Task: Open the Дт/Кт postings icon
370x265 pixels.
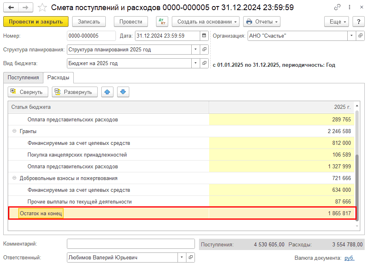Action: pos(162,22)
